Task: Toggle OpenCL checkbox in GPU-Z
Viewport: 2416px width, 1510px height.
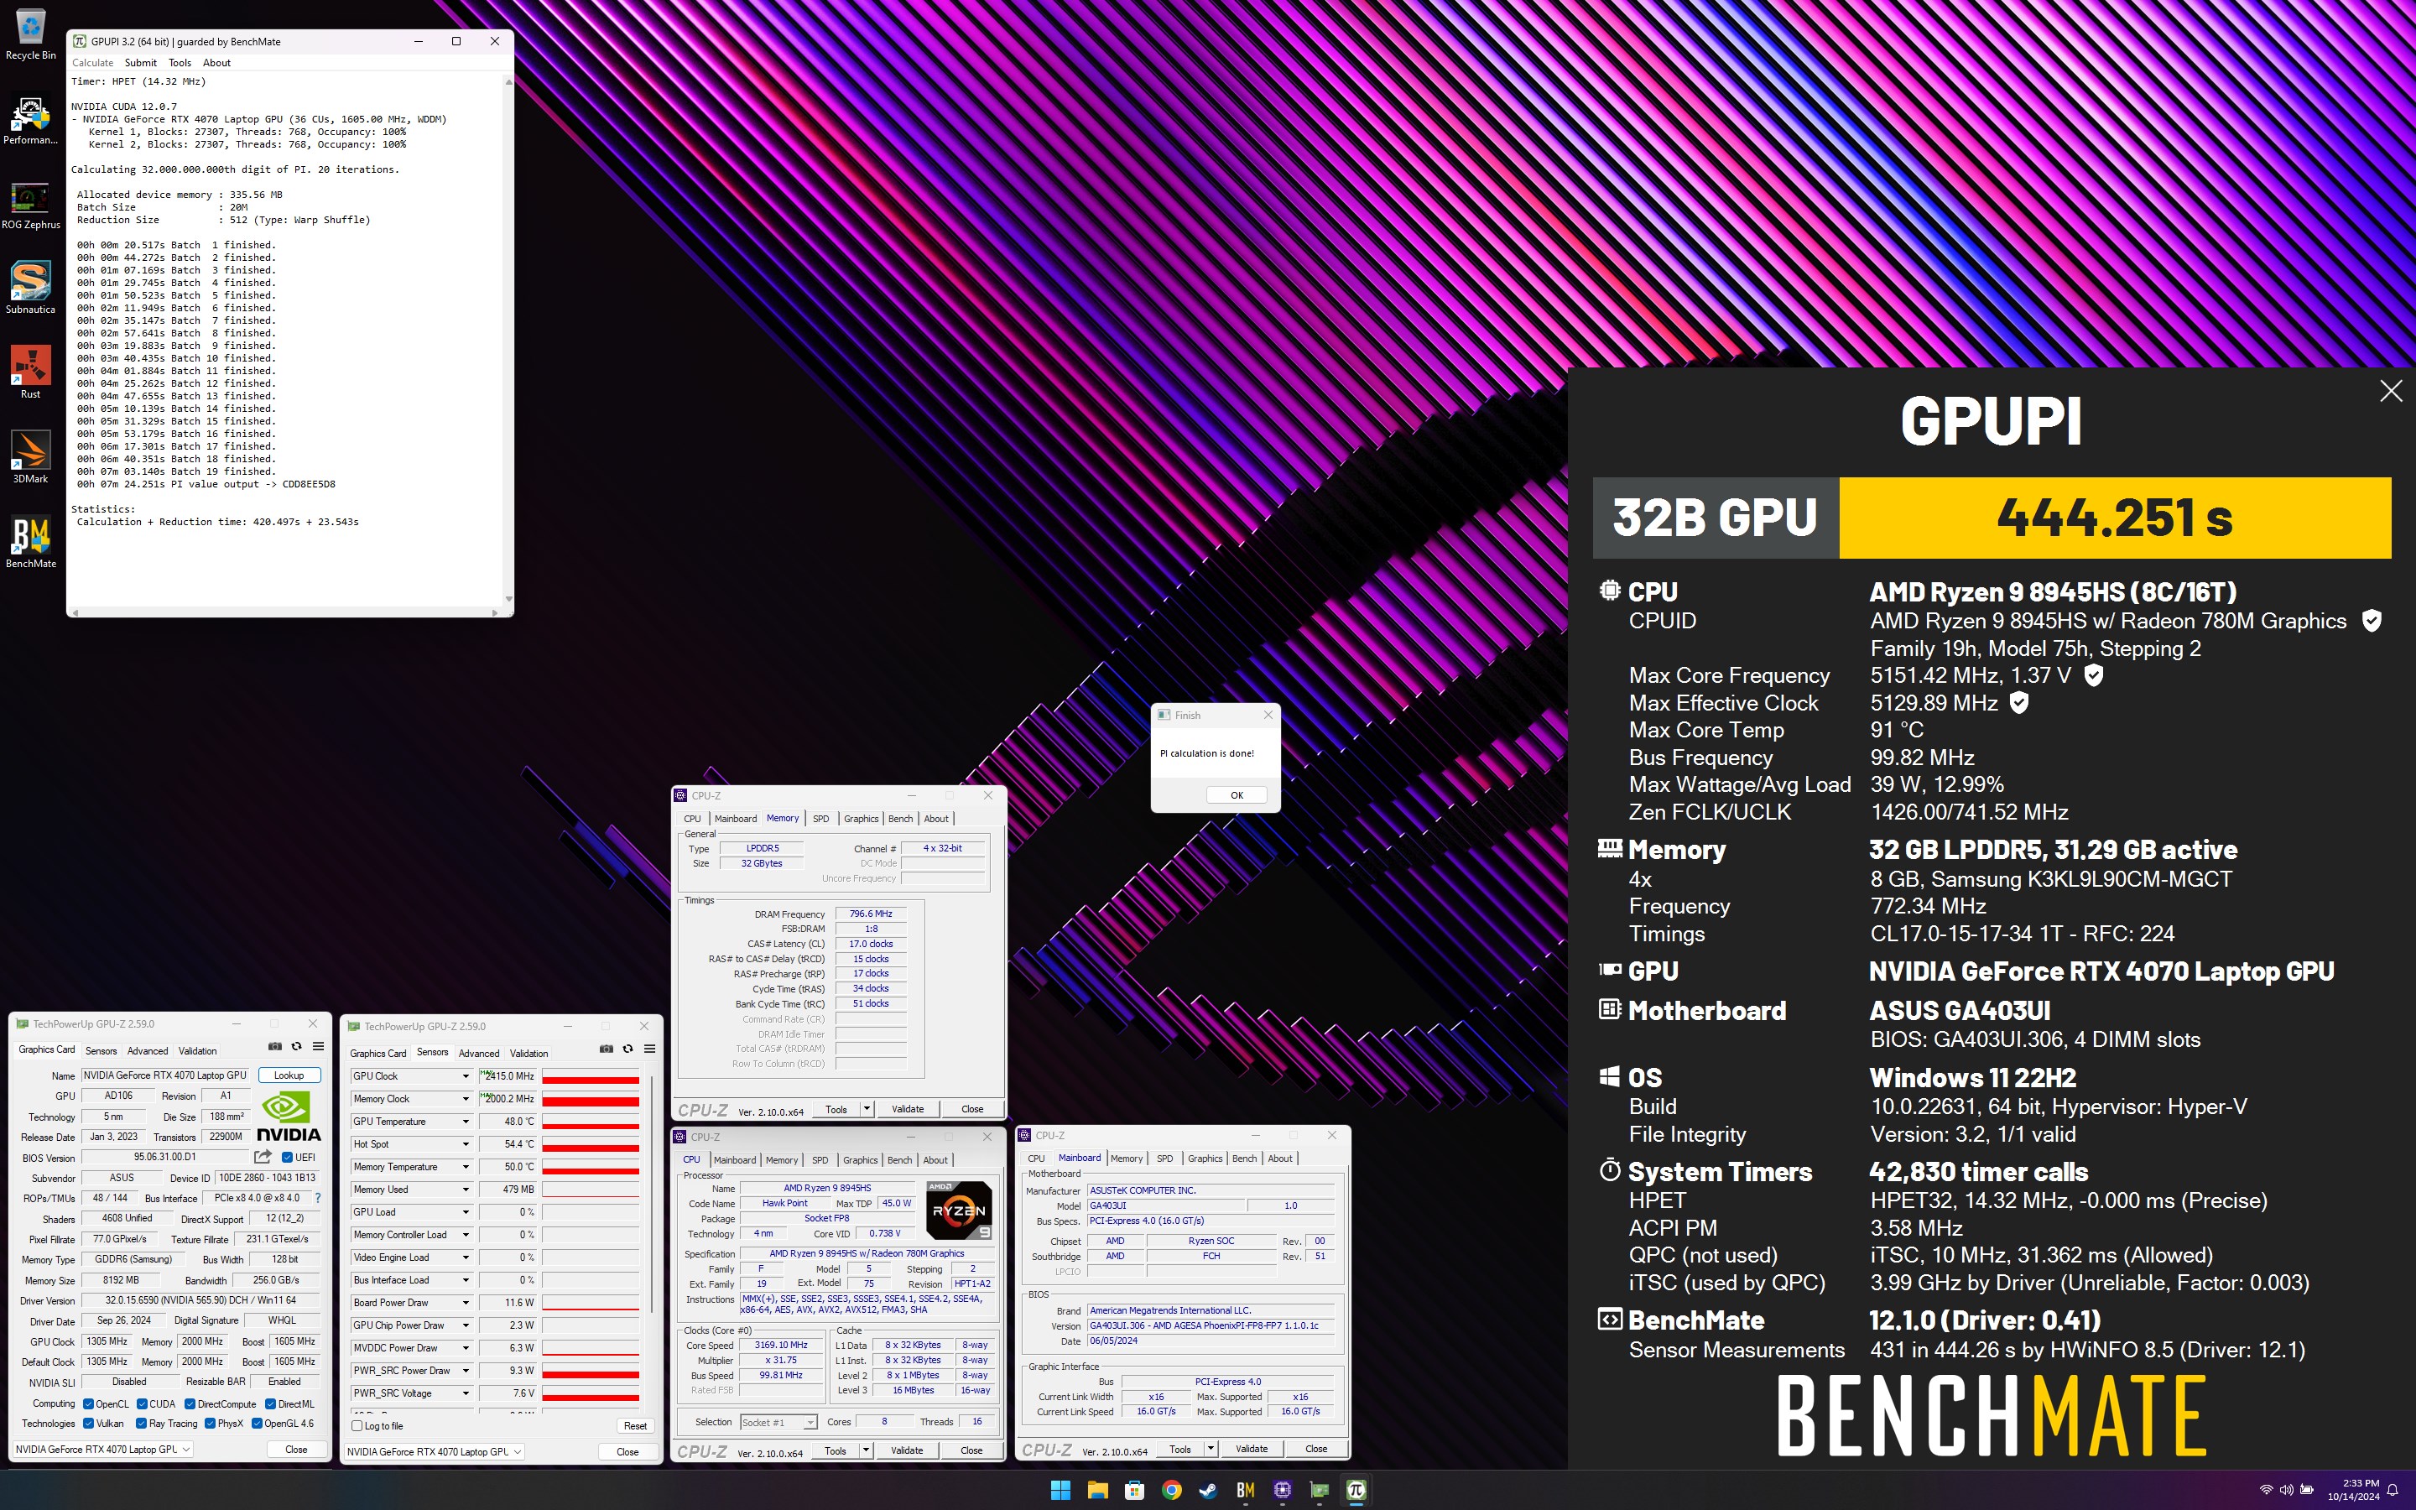Action: [89, 1404]
